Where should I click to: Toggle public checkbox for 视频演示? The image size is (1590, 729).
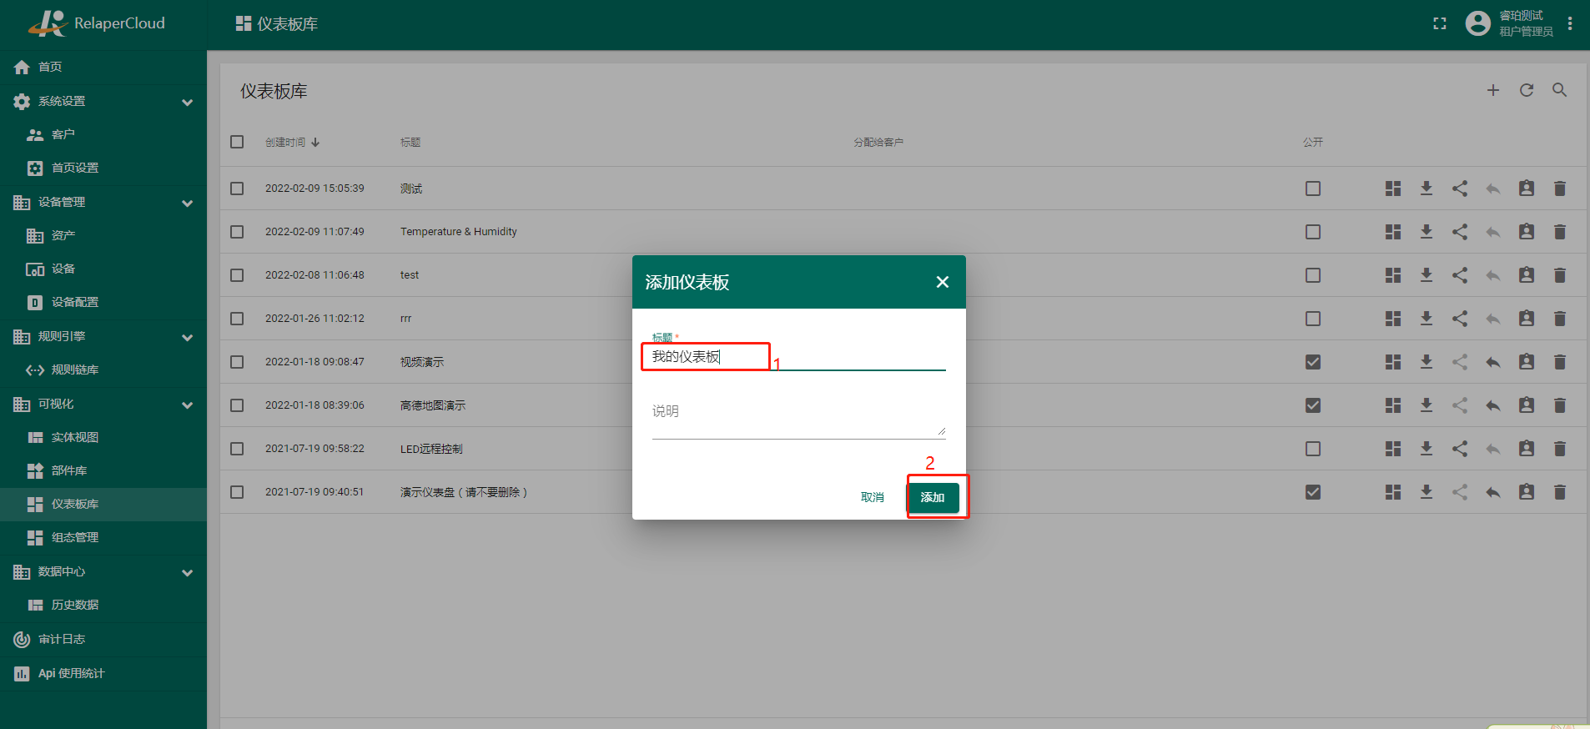click(x=1313, y=362)
